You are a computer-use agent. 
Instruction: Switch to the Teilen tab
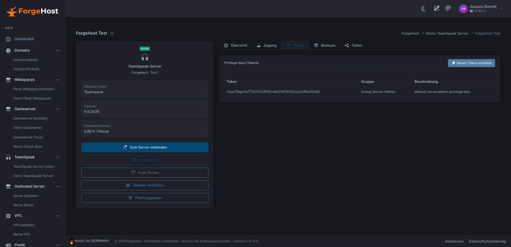point(353,46)
